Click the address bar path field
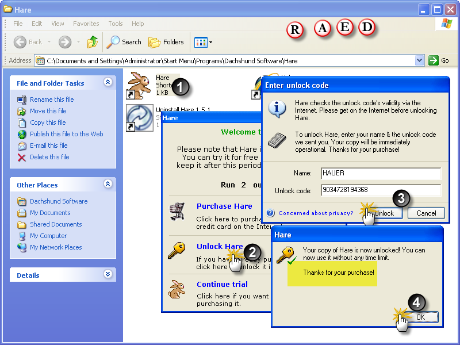This screenshot has width=460, height=345. pos(225,61)
